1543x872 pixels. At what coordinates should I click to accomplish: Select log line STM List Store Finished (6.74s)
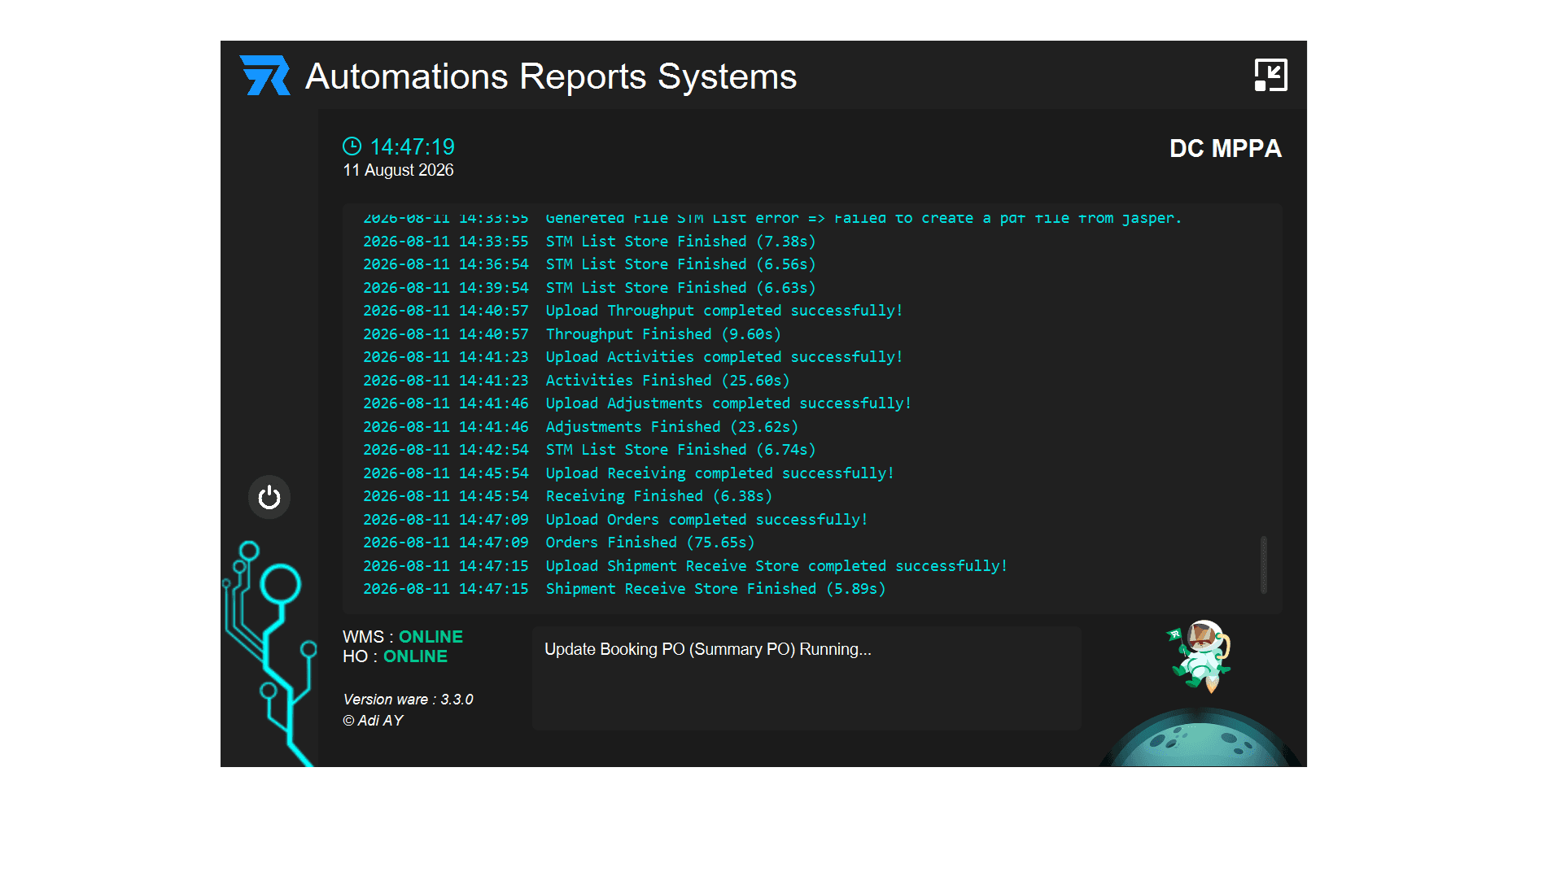[x=589, y=450]
